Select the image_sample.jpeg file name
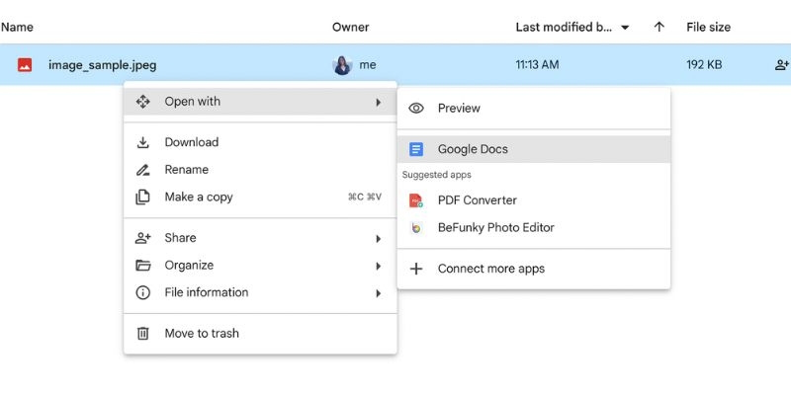The width and height of the screenshot is (791, 395). pos(103,65)
